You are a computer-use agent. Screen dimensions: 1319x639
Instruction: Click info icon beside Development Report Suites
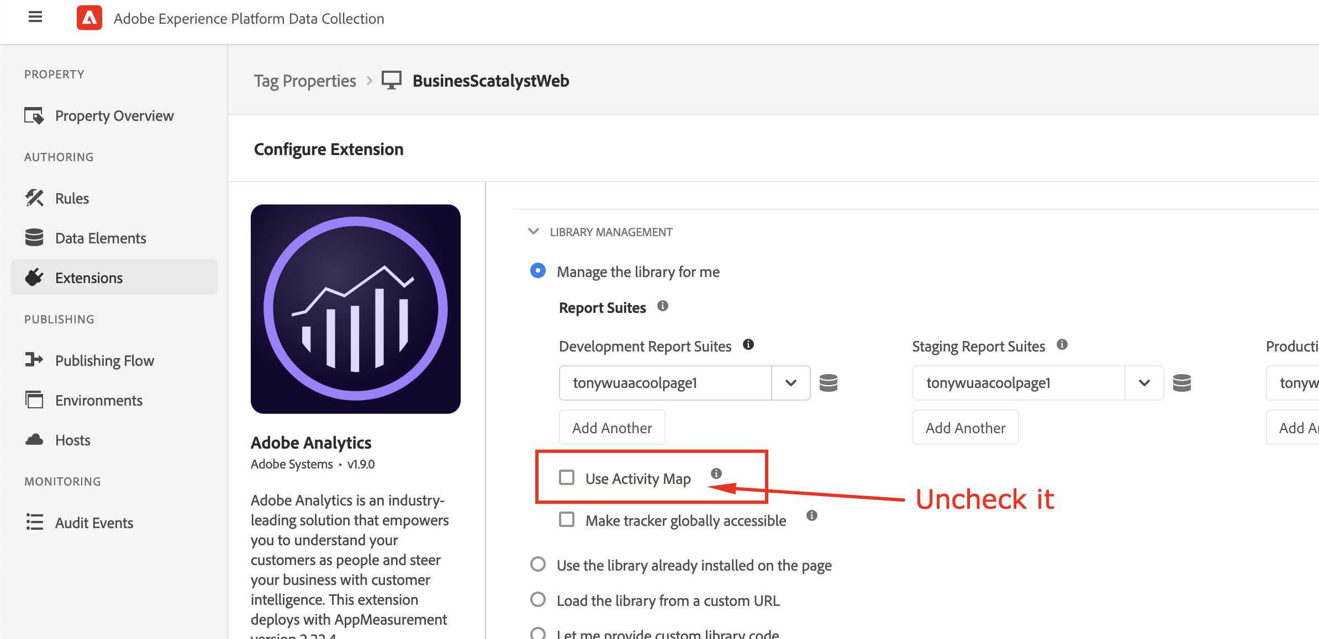(748, 344)
